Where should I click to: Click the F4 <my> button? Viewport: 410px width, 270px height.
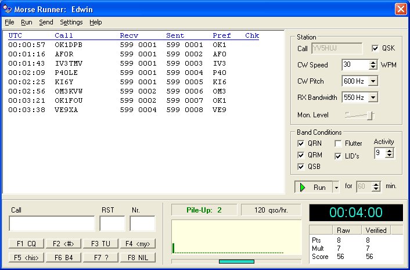[x=138, y=244]
